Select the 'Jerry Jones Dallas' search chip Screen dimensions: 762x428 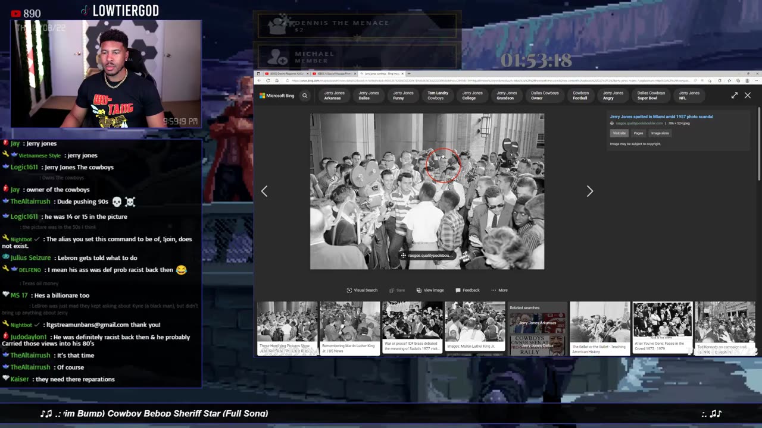pos(368,95)
